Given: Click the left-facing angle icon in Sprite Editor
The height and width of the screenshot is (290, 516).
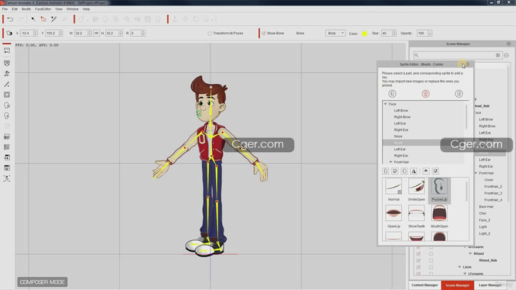Looking at the screenshot, I should pyautogui.click(x=393, y=93).
